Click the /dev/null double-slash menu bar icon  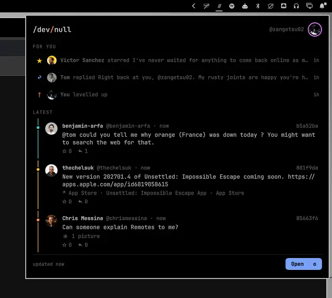pyautogui.click(x=219, y=6)
